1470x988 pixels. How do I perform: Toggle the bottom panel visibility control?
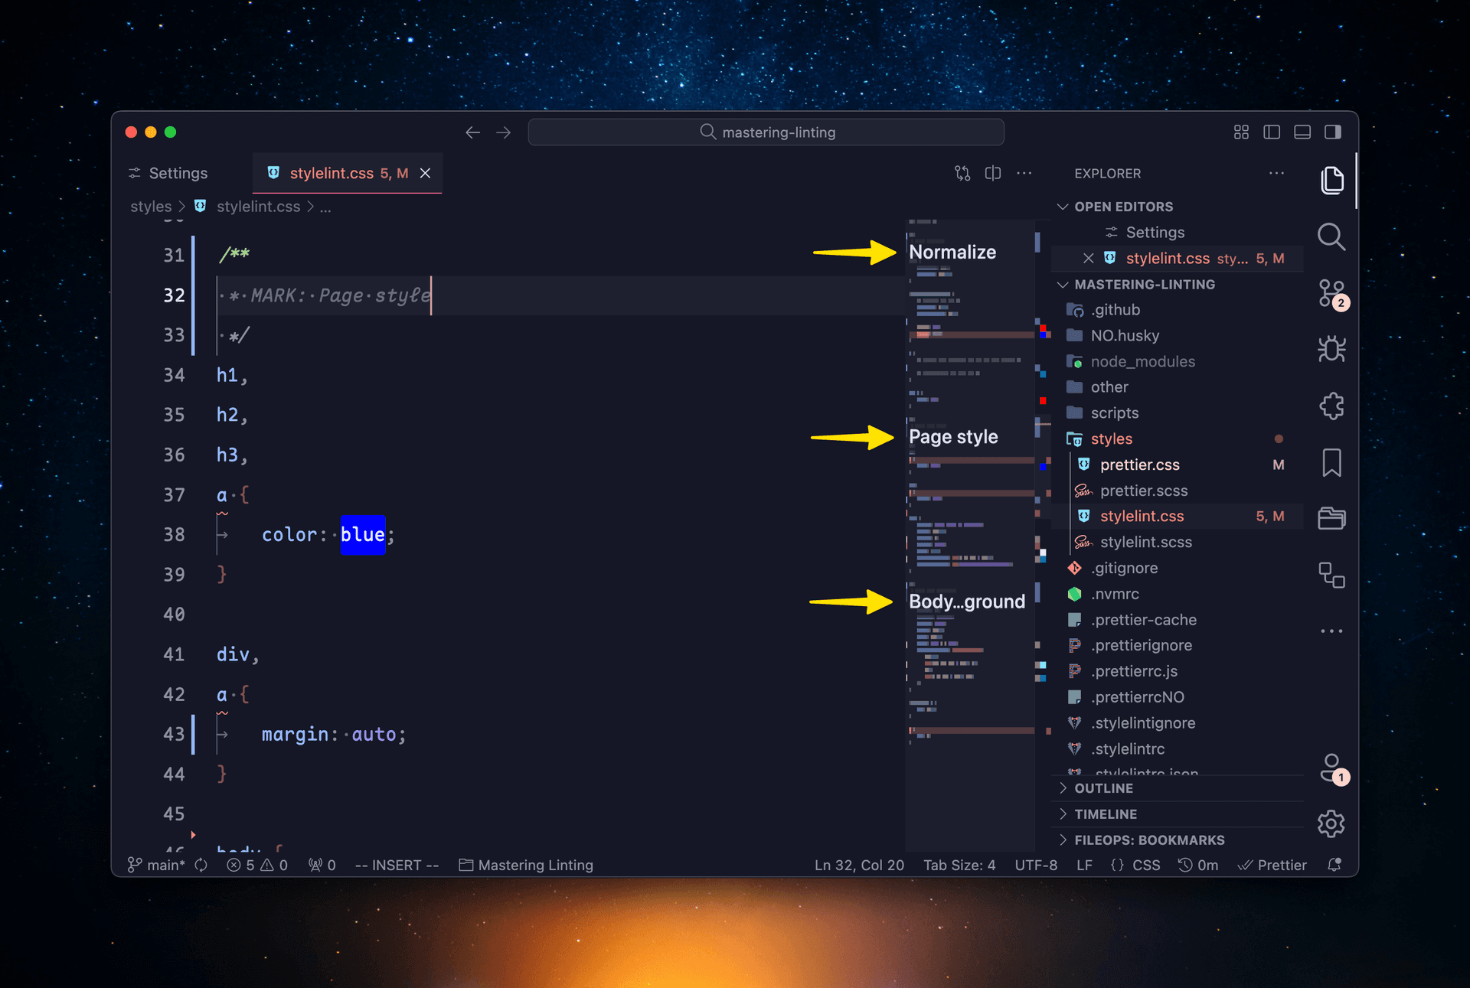coord(1302,132)
